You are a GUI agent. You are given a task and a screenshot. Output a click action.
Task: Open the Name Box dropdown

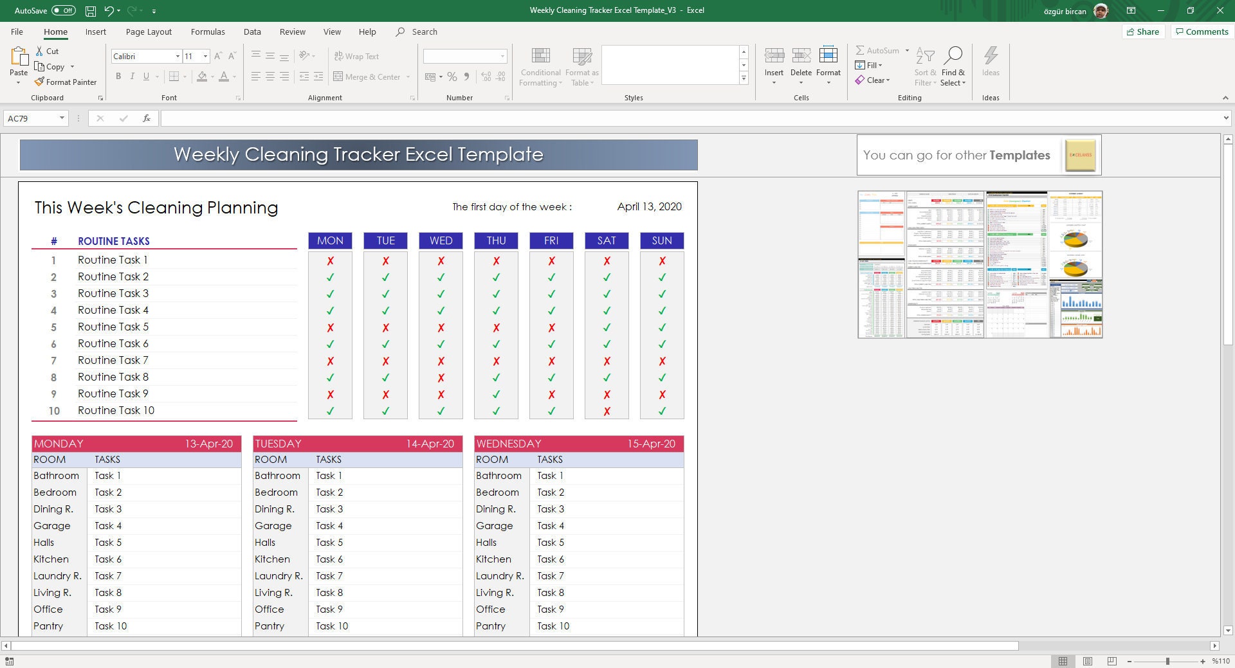pos(62,118)
